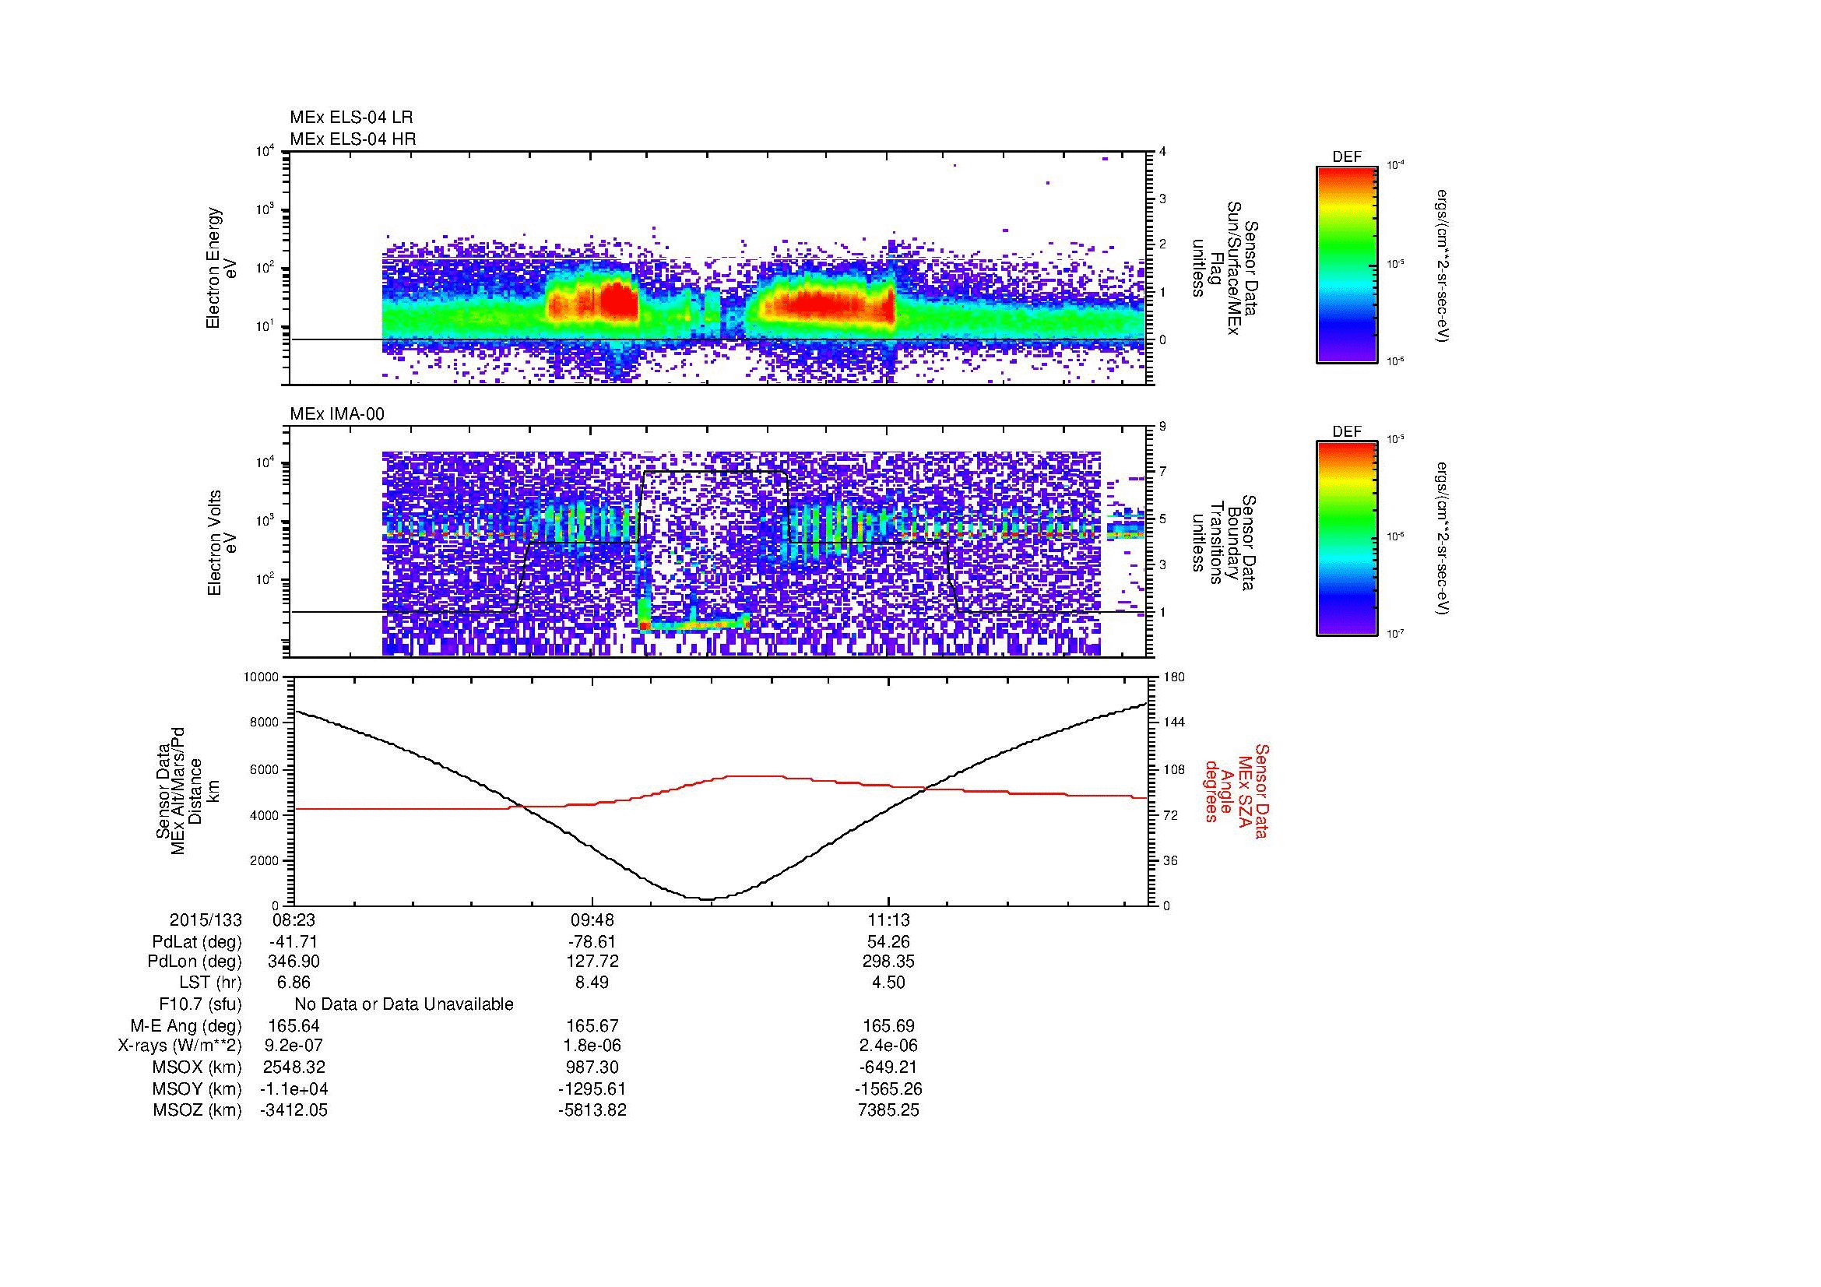
Task: Click the LST value 8.49
Action: pyautogui.click(x=592, y=983)
